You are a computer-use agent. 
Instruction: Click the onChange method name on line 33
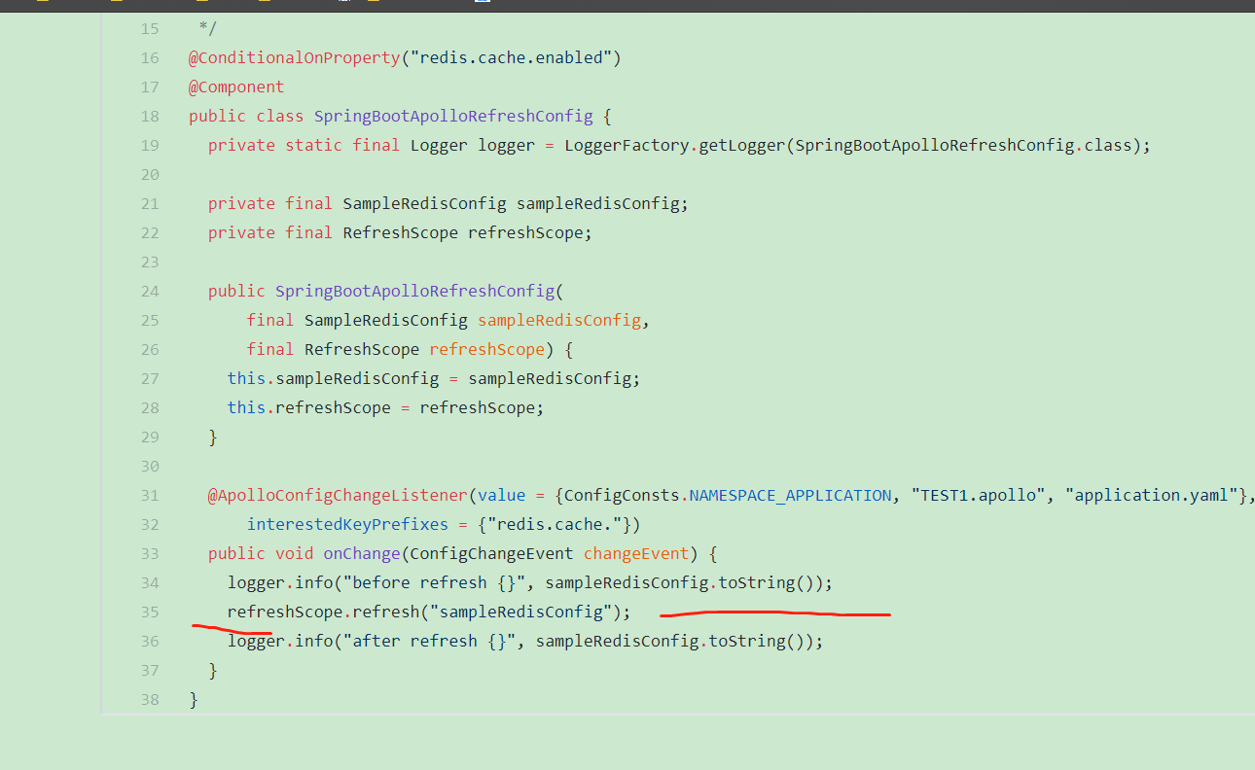(x=361, y=553)
